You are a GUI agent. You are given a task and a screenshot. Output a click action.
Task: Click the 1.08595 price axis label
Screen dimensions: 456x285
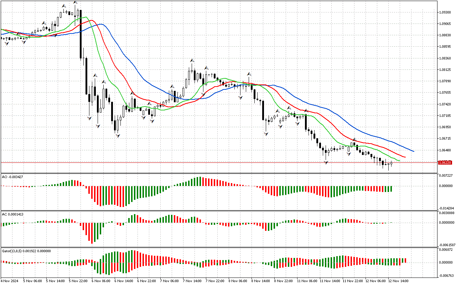pos(446,47)
